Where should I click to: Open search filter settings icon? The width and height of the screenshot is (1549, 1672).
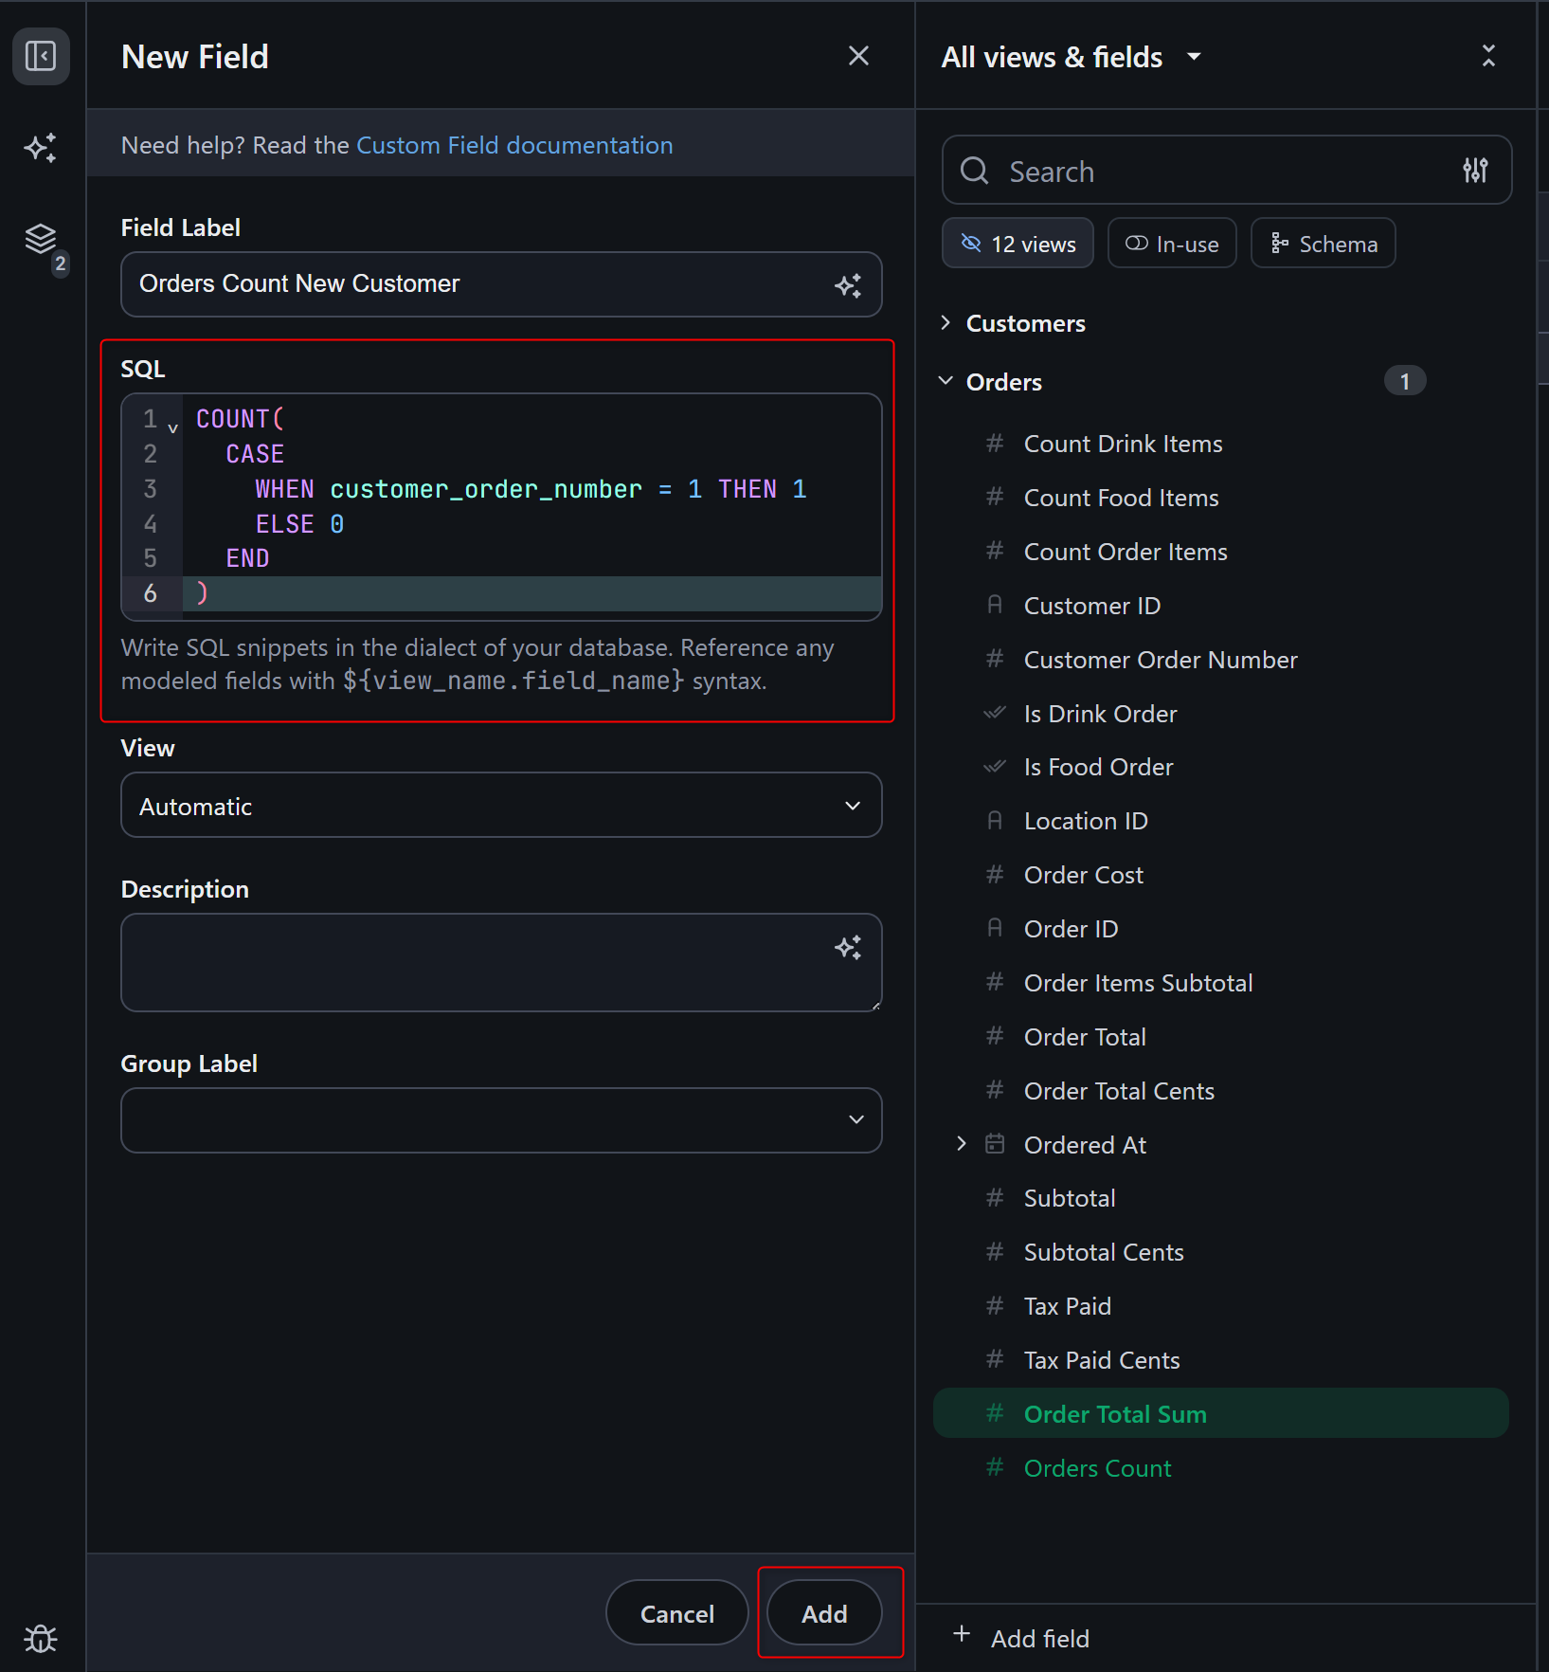(1475, 171)
